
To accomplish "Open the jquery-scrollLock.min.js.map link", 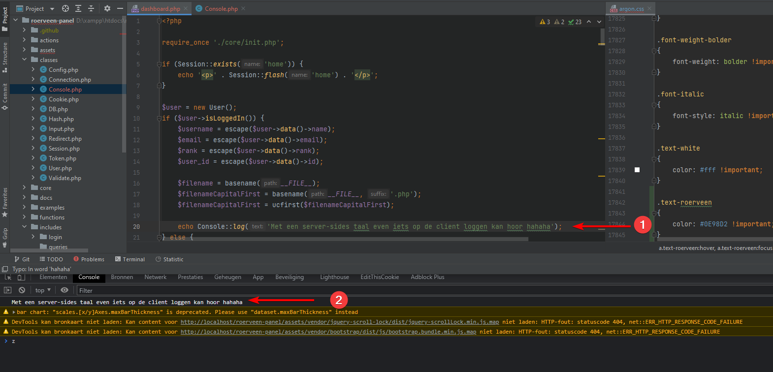I will [339, 322].
